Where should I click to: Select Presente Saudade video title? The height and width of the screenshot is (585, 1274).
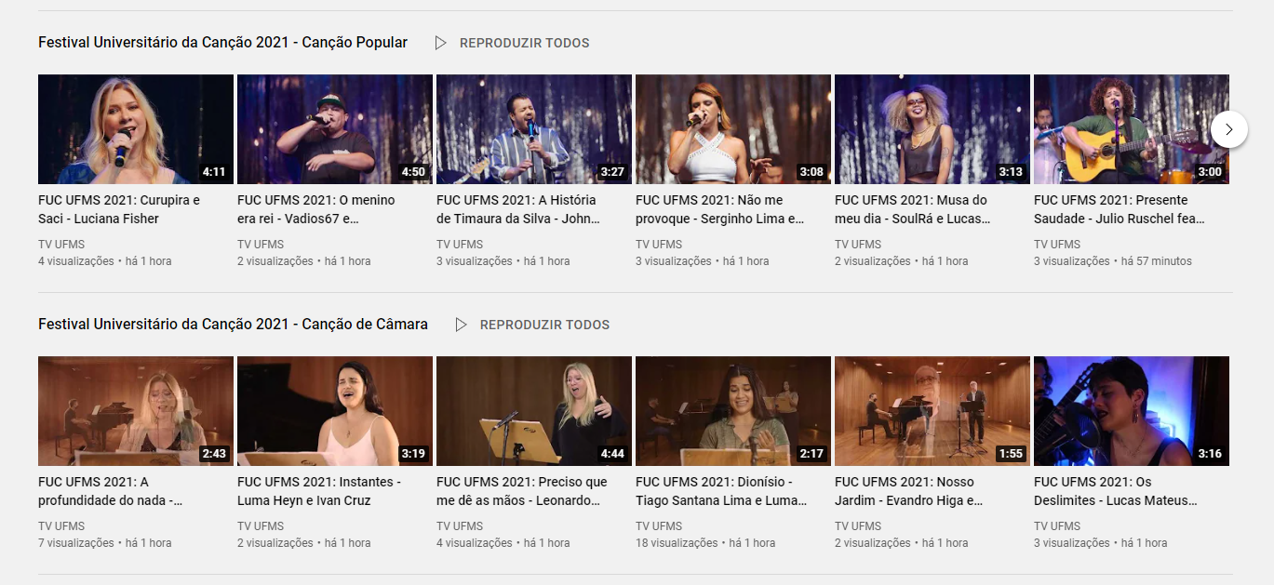point(1119,209)
